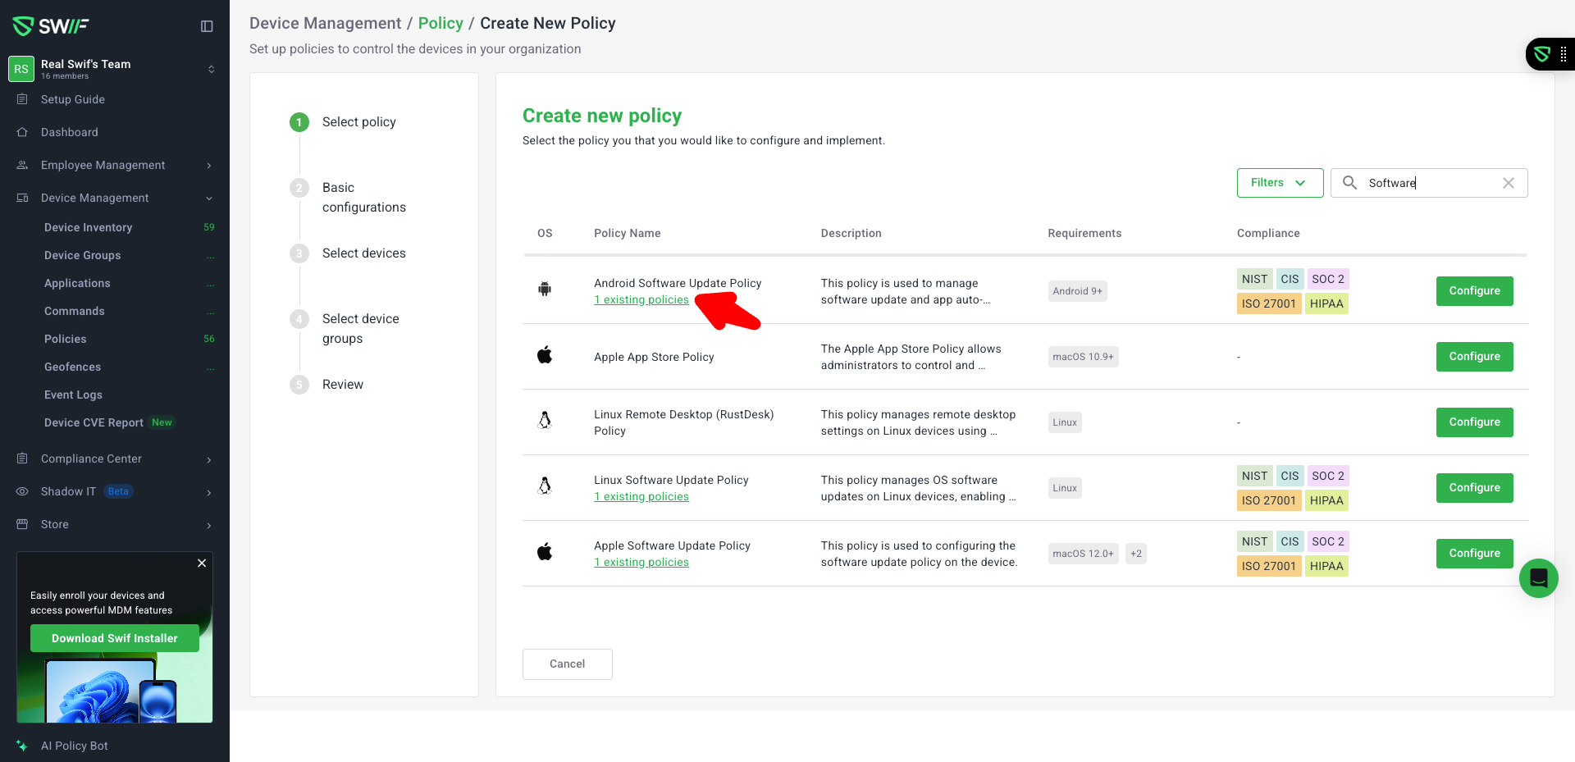Configure the Android Software Update Policy
Screen dimensions: 1575x762
coord(1473,291)
